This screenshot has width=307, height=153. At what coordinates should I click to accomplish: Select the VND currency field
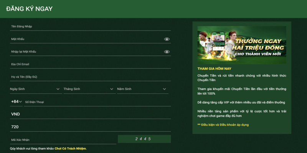[x=90, y=114]
